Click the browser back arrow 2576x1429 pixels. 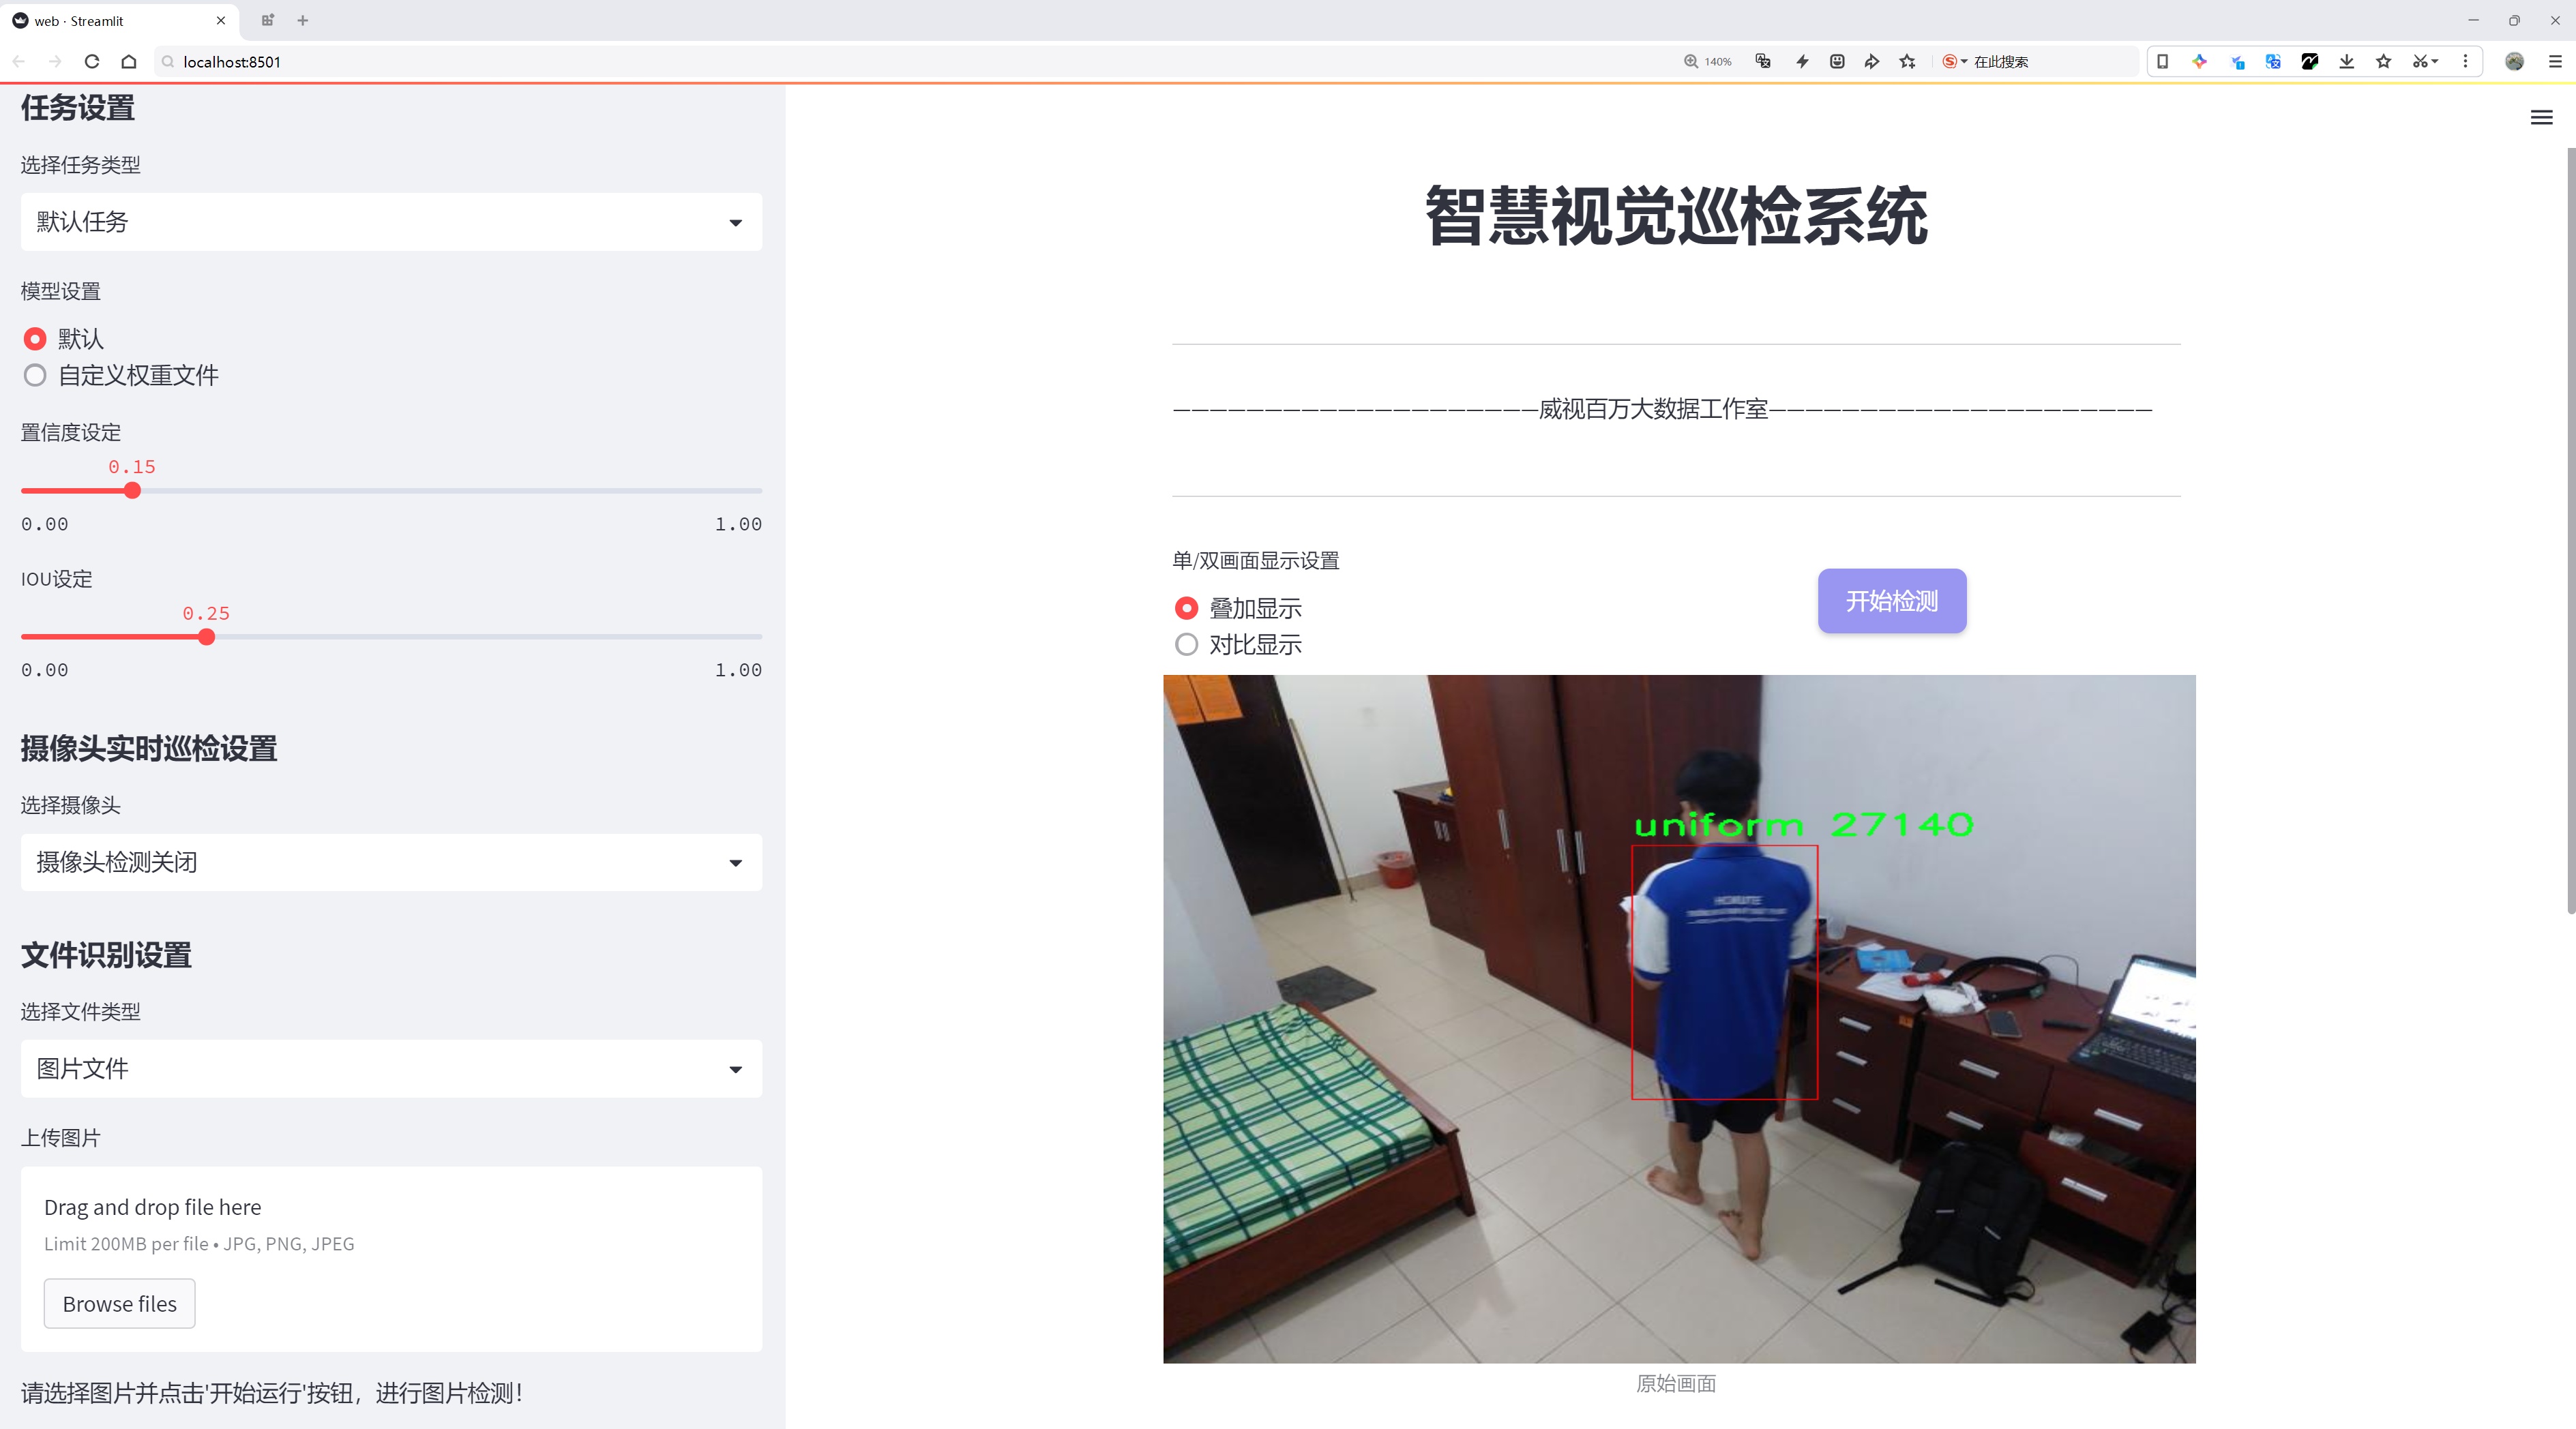coord(19,62)
